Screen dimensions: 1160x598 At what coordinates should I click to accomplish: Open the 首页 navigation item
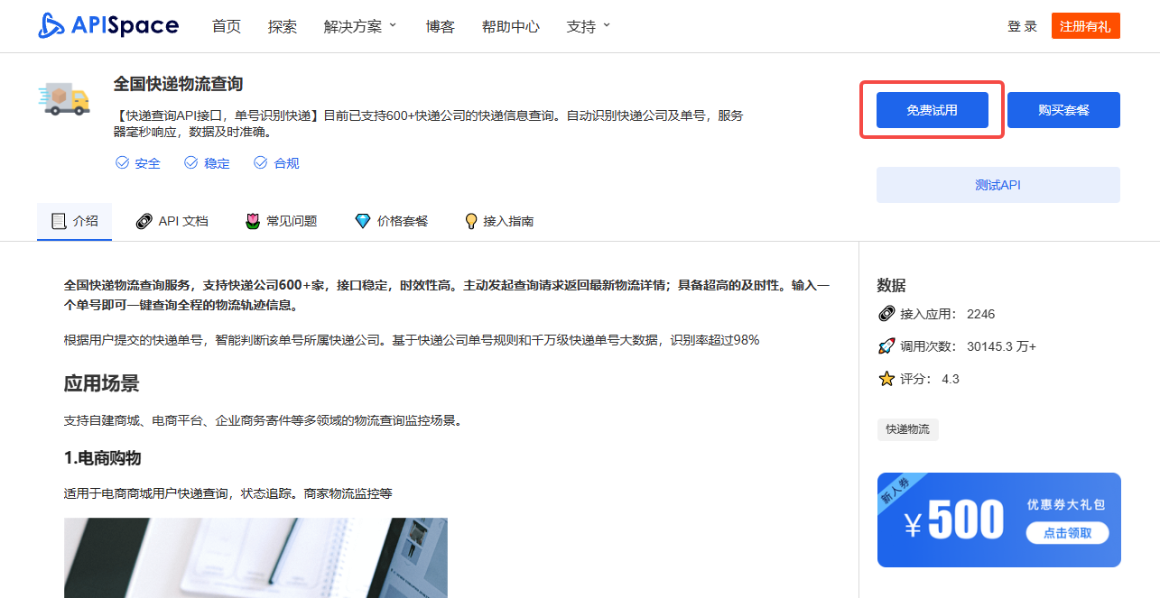[227, 26]
